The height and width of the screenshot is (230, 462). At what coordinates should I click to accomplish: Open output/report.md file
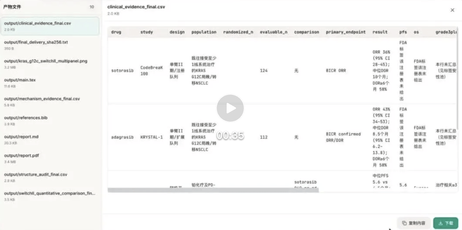click(50, 140)
